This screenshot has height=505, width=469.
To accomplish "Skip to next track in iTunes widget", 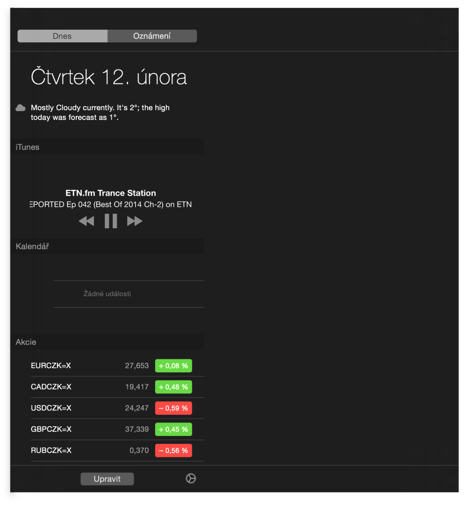I will (134, 221).
